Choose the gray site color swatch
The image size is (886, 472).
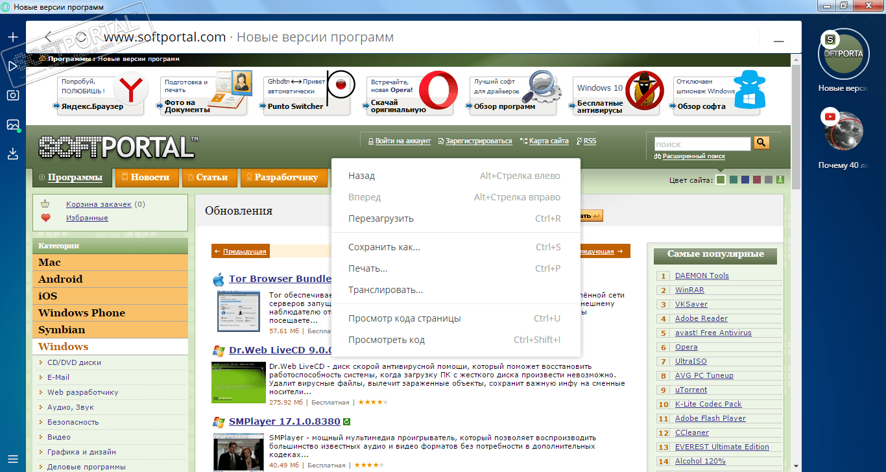[769, 180]
